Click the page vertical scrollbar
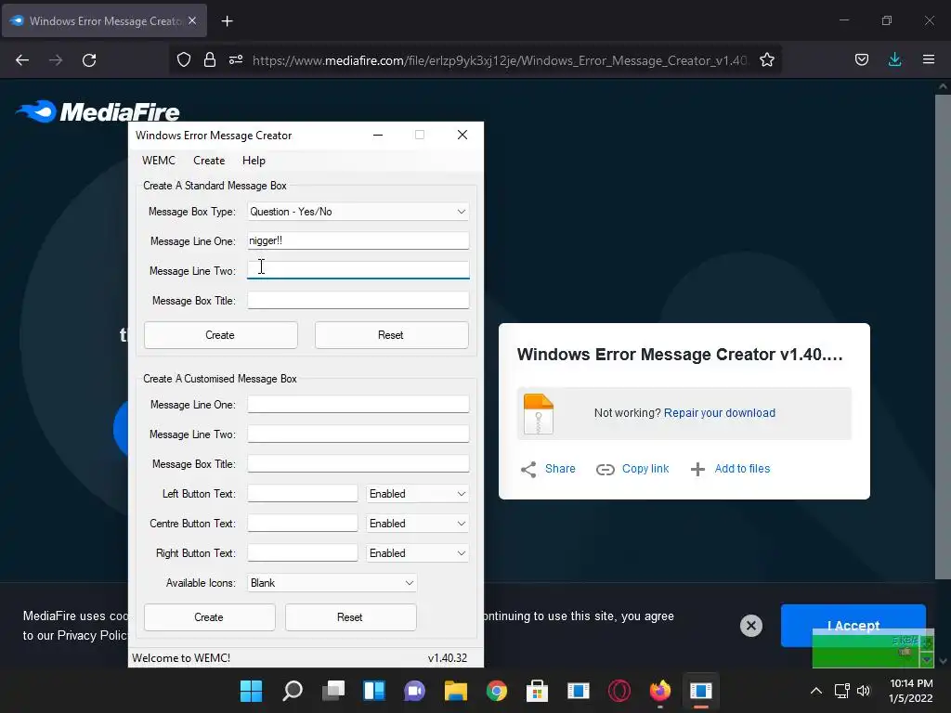This screenshot has width=951, height=713. coord(943,336)
